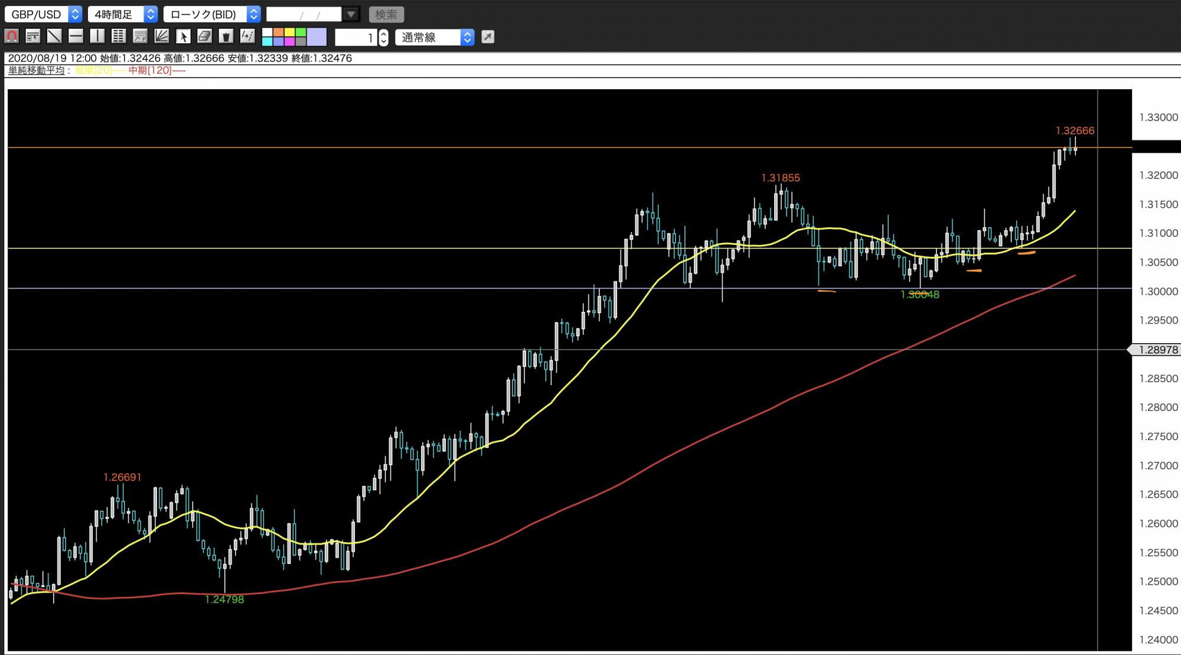Click the trash delete-all icon
Screen dimensions: 1181x655
[x=226, y=37]
